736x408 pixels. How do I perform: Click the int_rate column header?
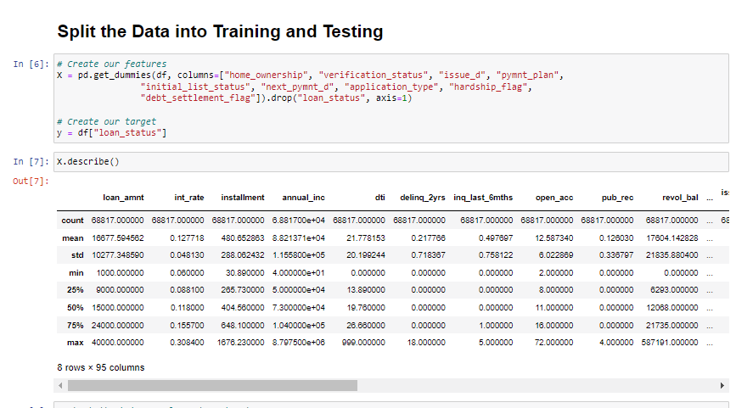189,198
